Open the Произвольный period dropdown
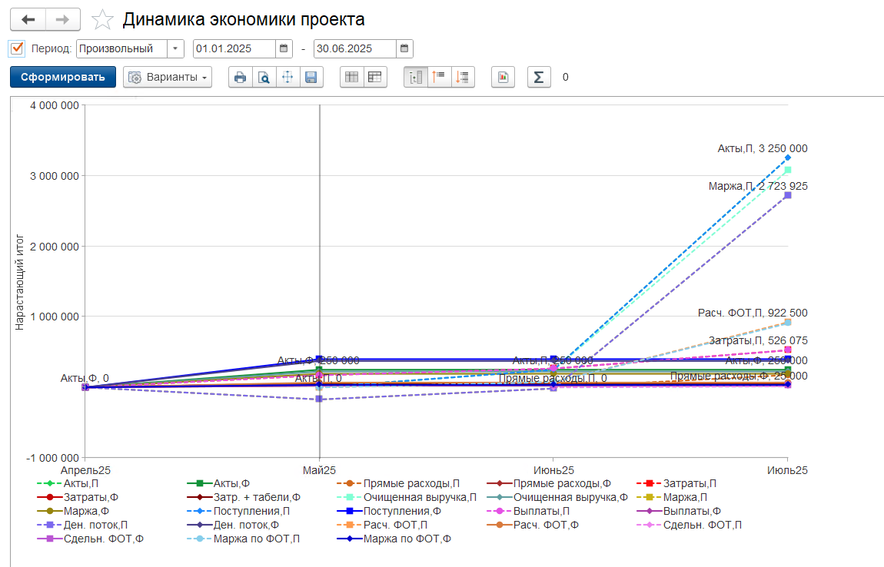Image resolution: width=884 pixels, height=567 pixels. [x=175, y=48]
